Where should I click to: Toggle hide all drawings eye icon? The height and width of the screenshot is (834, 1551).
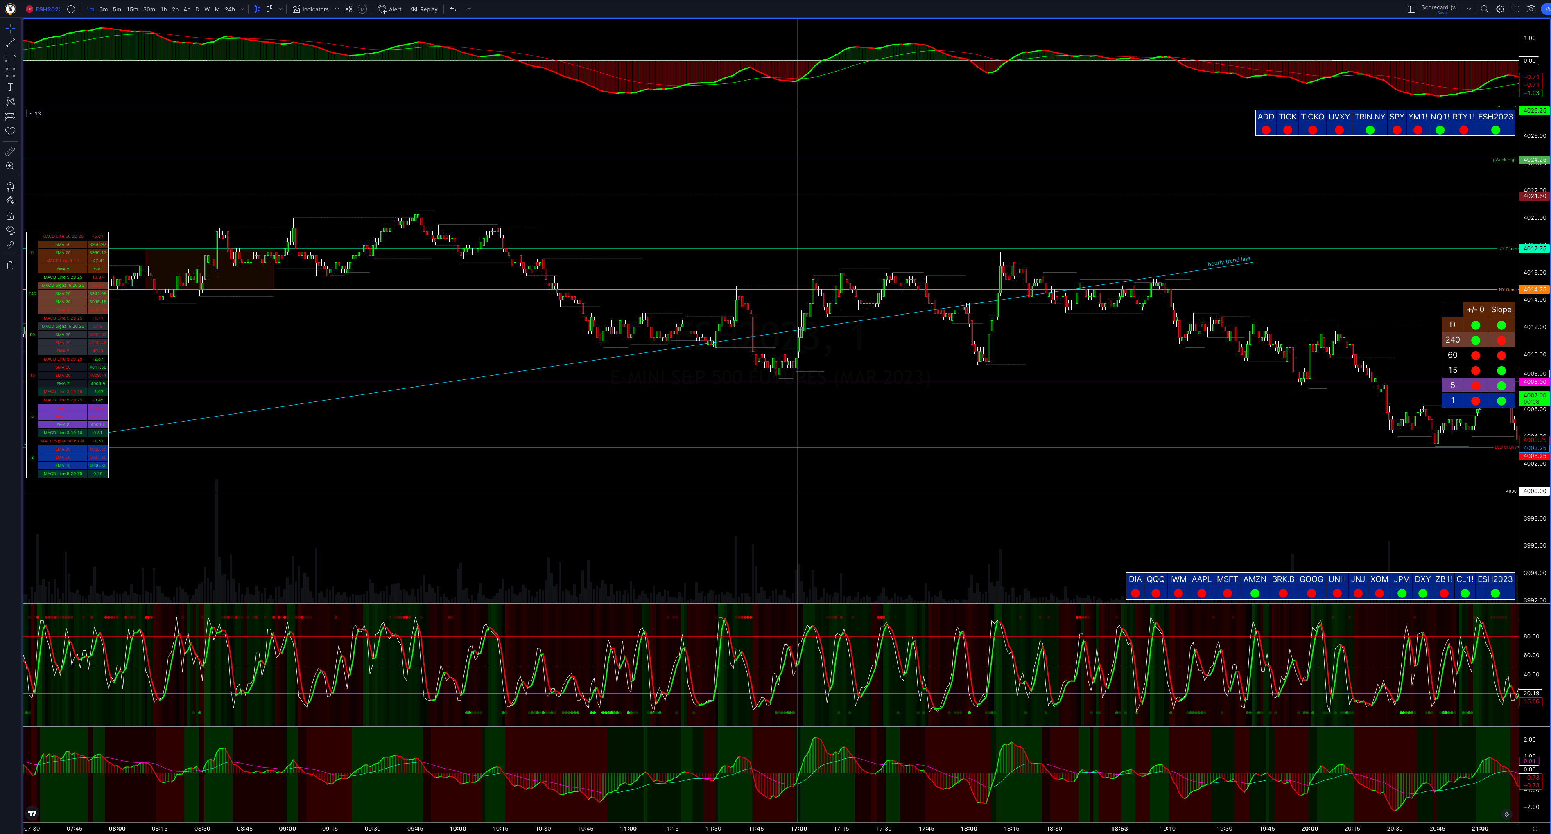(x=10, y=230)
